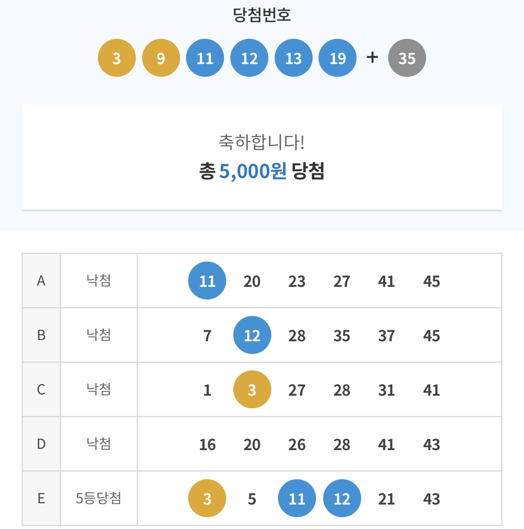Click the blue 11 ball in row E
Viewport: 524px width, 529px height.
coord(297,499)
